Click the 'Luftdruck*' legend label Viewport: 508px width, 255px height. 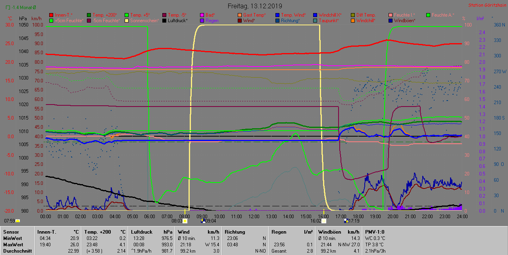(177, 20)
